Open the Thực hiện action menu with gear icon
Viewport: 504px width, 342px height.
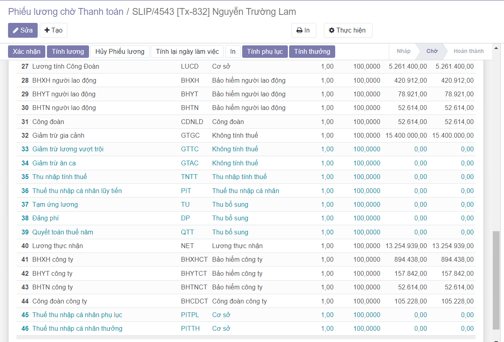click(x=348, y=31)
